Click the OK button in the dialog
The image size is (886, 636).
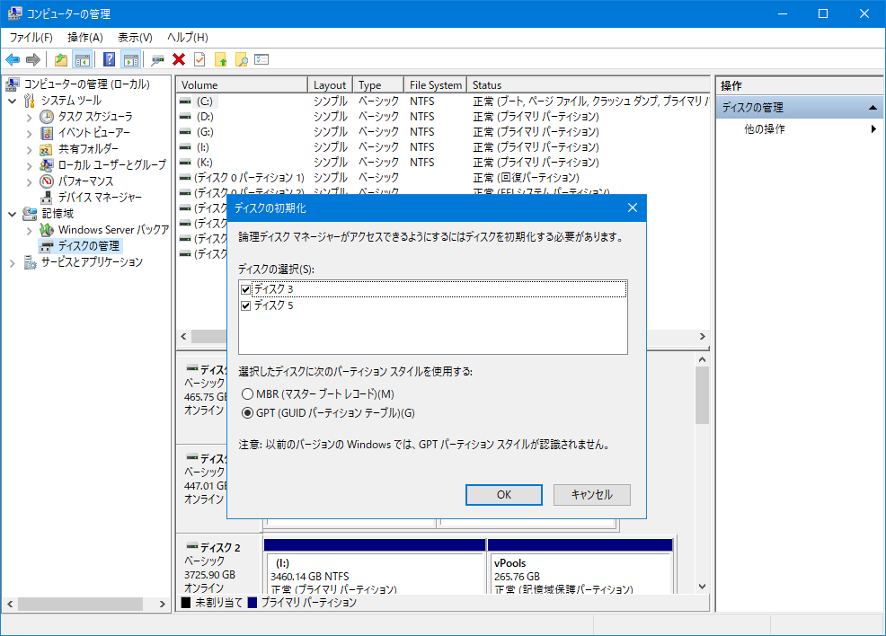[503, 494]
